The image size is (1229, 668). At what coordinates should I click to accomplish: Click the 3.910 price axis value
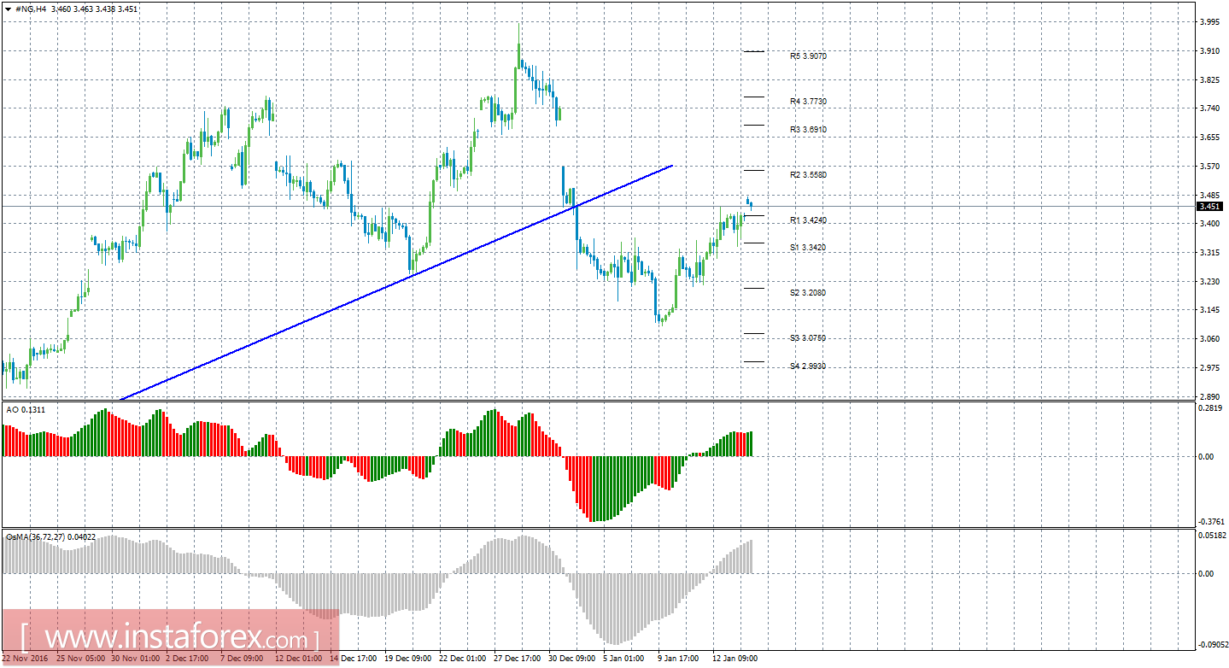pyautogui.click(x=1209, y=51)
